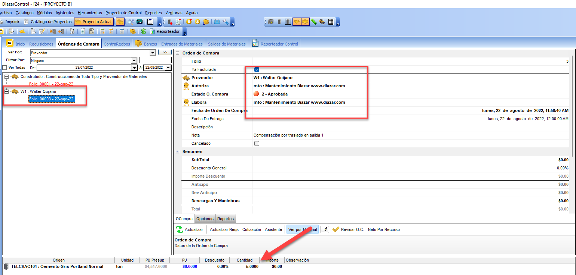The width and height of the screenshot is (576, 275).
Task: Click the wrench tool icon in toolbar
Action: (x=225, y=22)
